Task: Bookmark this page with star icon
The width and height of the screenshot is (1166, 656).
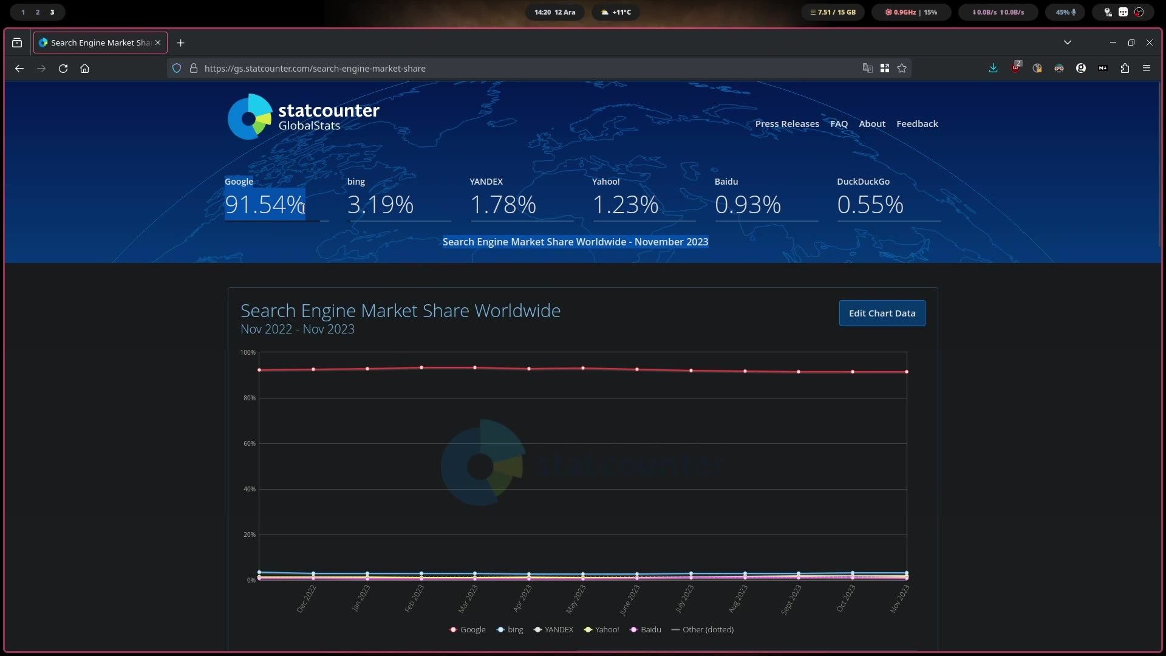Action: (902, 69)
